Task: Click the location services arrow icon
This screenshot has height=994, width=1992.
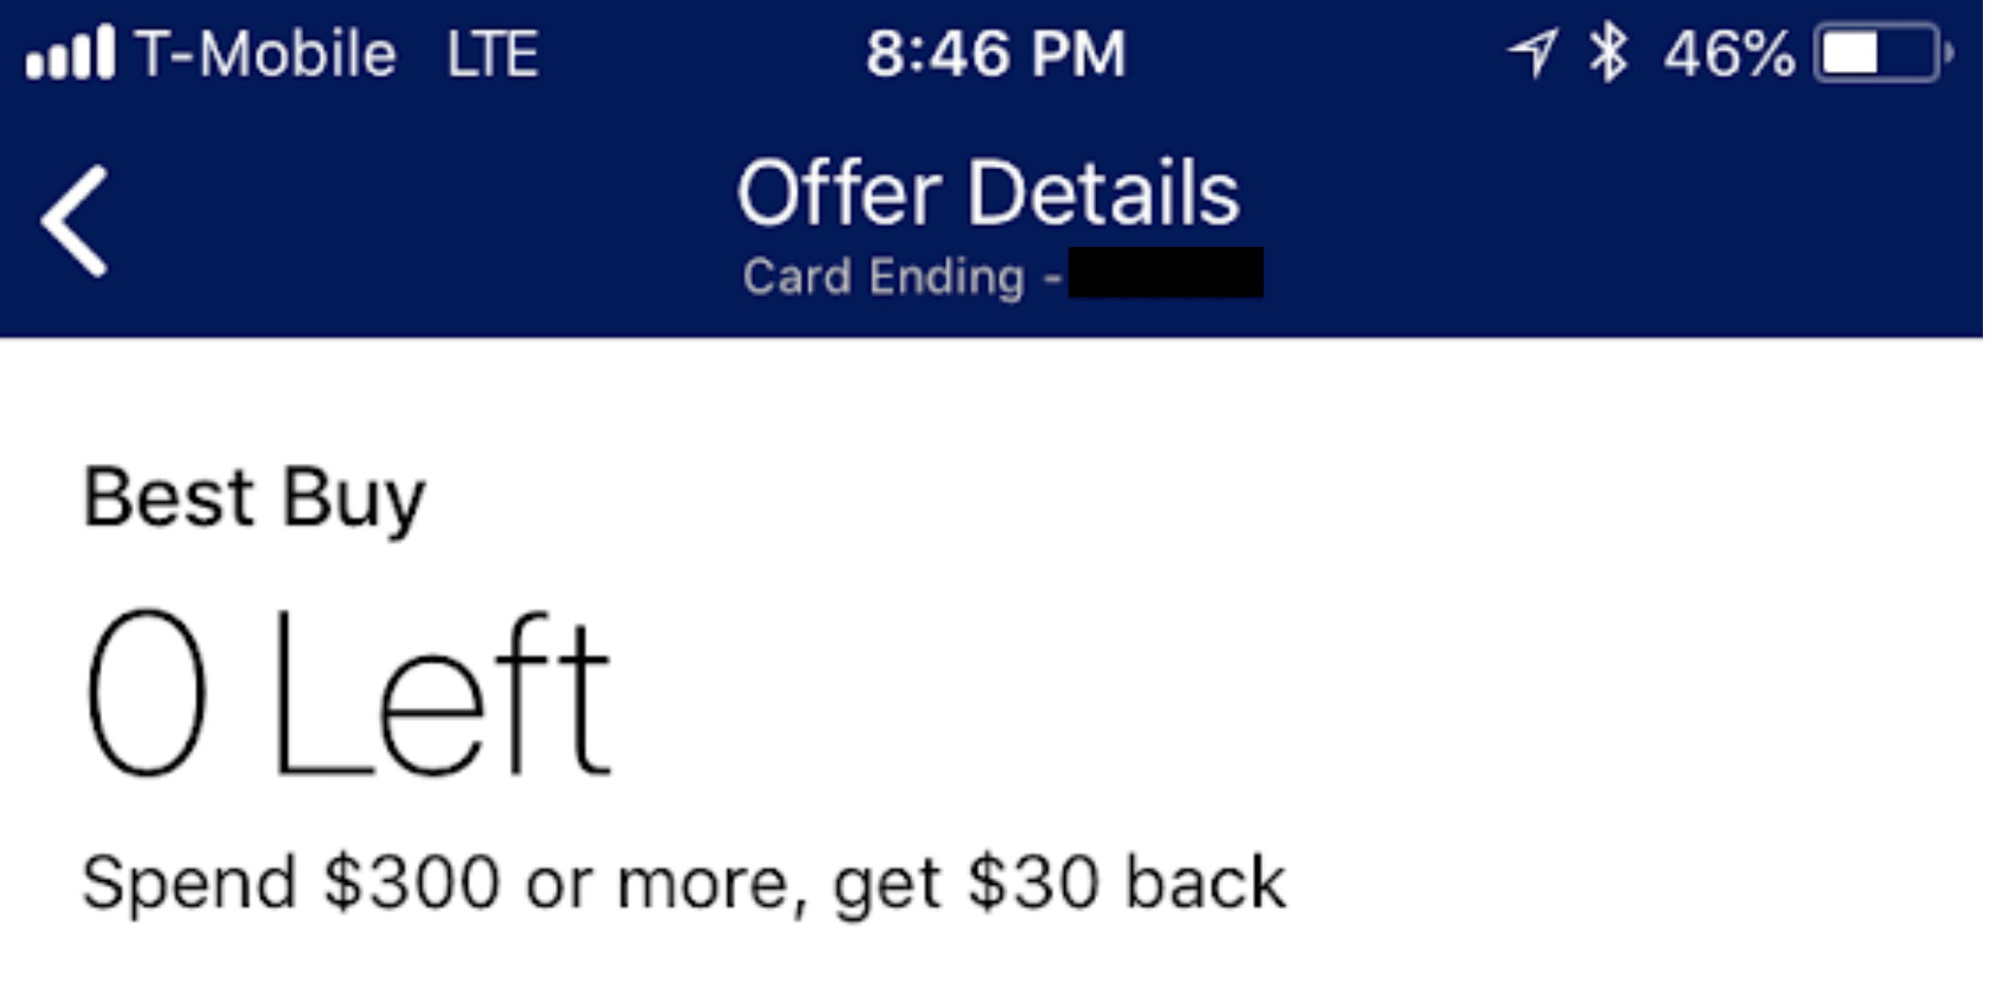Action: tap(1533, 53)
